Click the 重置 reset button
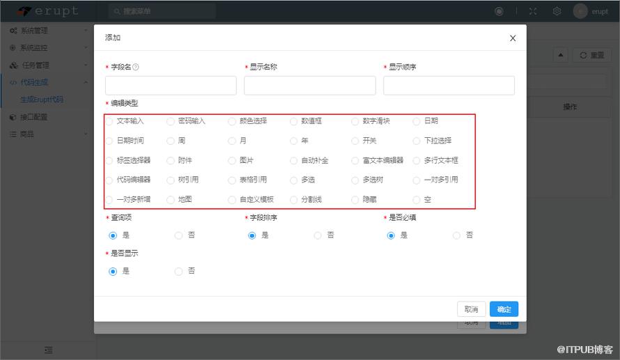620x360 pixels. pyautogui.click(x=592, y=55)
